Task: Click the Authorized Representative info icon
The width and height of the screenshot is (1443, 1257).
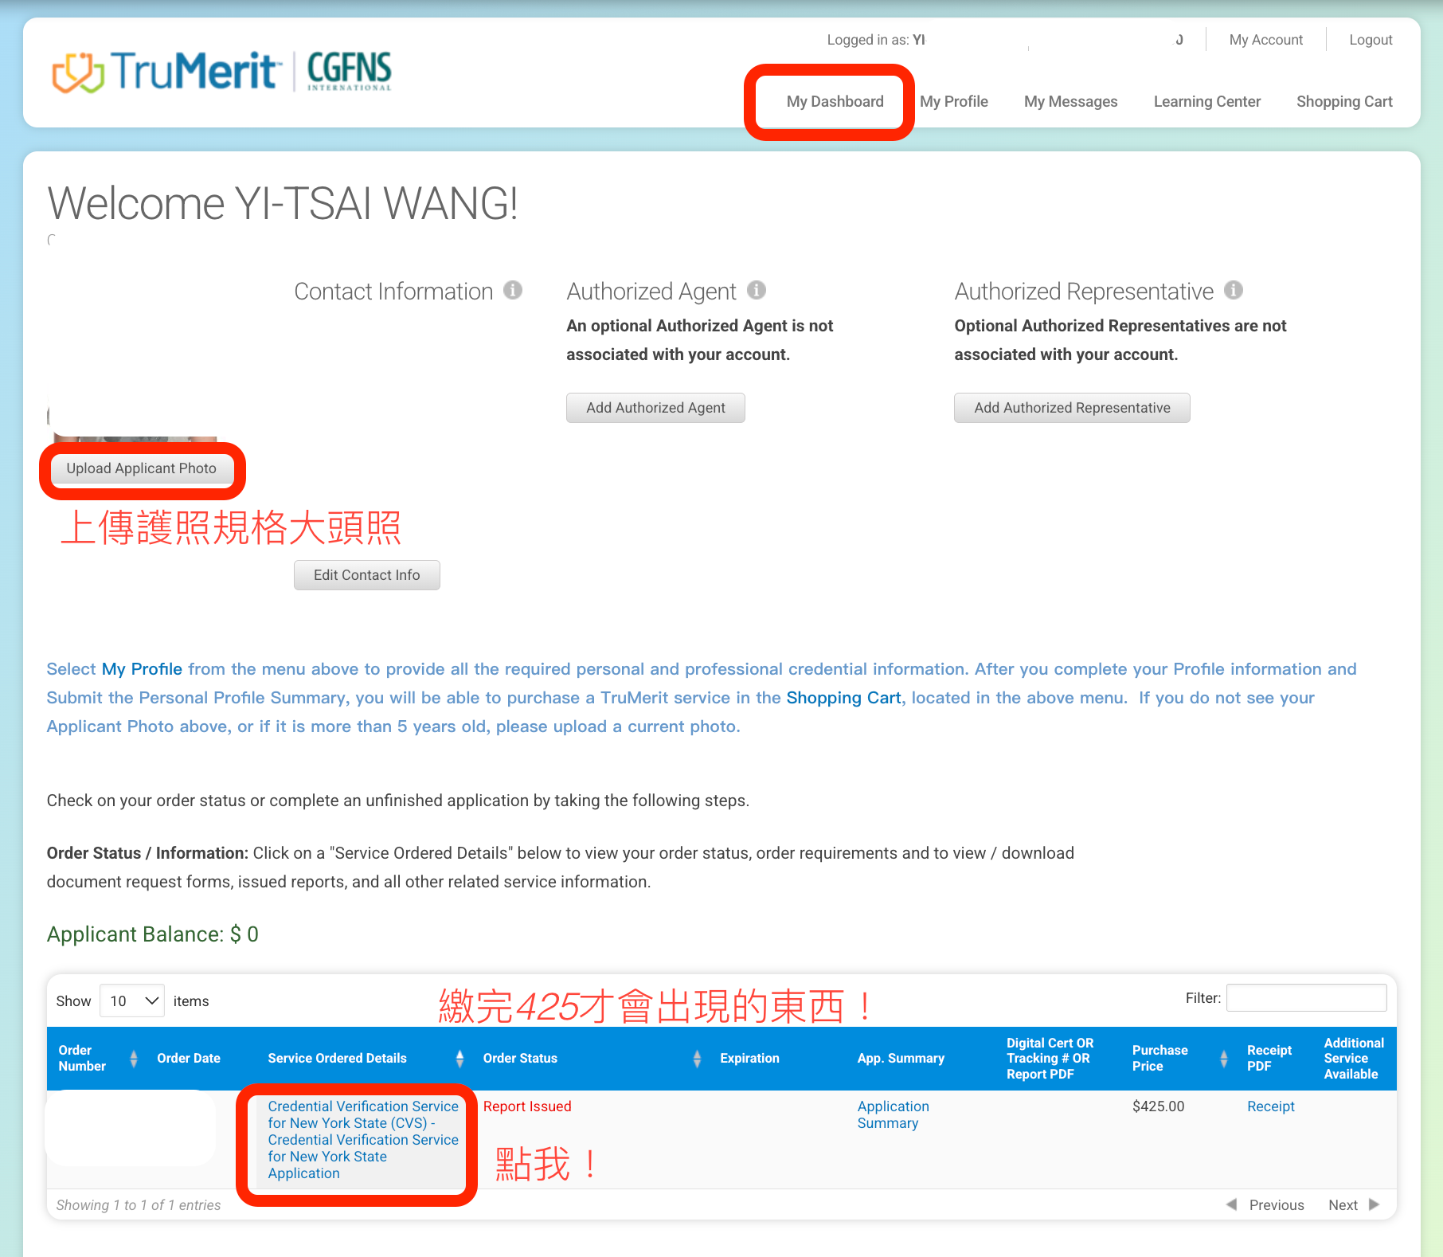Action: (1234, 290)
